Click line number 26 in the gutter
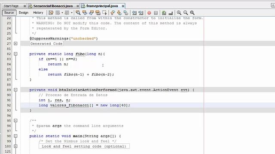The image size is (275, 154). (9, 38)
